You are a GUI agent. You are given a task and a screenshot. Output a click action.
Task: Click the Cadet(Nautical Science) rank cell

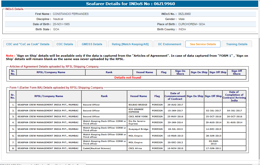(x=97, y=148)
